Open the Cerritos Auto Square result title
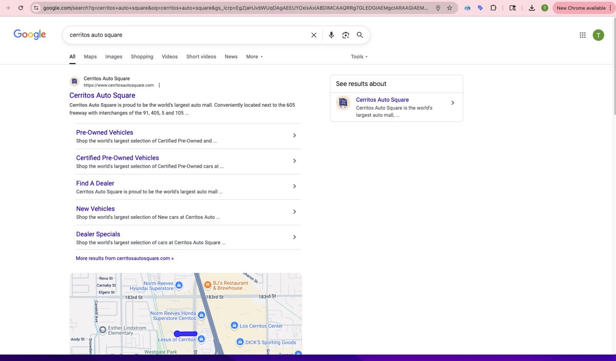616x361 pixels. pyautogui.click(x=102, y=95)
